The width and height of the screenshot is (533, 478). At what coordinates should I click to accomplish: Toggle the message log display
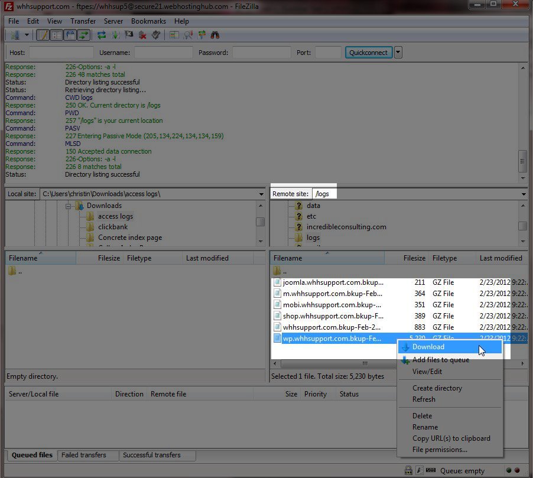point(43,35)
